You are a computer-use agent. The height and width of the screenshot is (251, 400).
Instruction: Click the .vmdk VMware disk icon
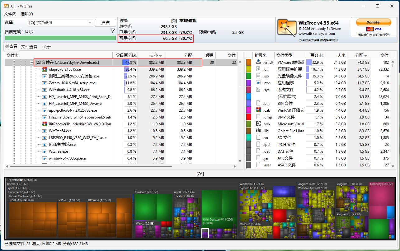[x=258, y=62]
